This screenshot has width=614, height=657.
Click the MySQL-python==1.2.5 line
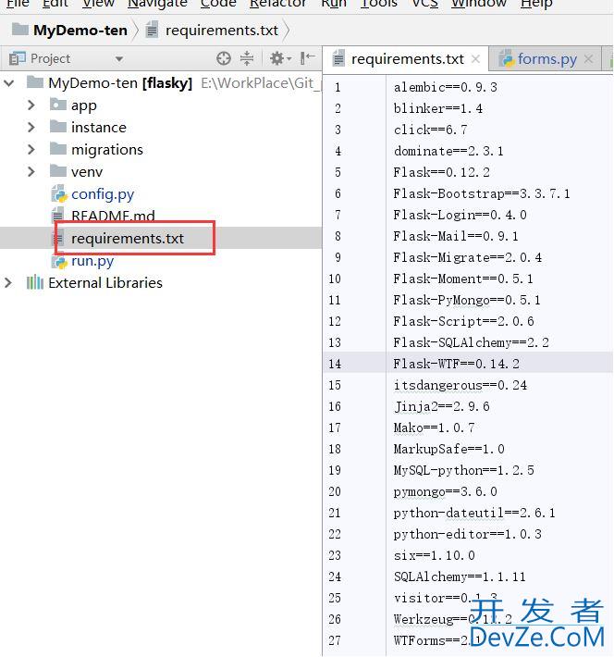pyautogui.click(x=463, y=470)
